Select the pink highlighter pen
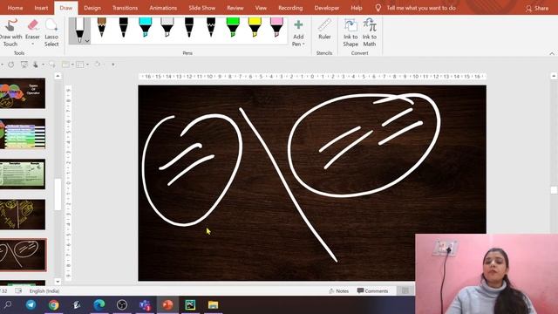The image size is (558, 314). [276, 28]
